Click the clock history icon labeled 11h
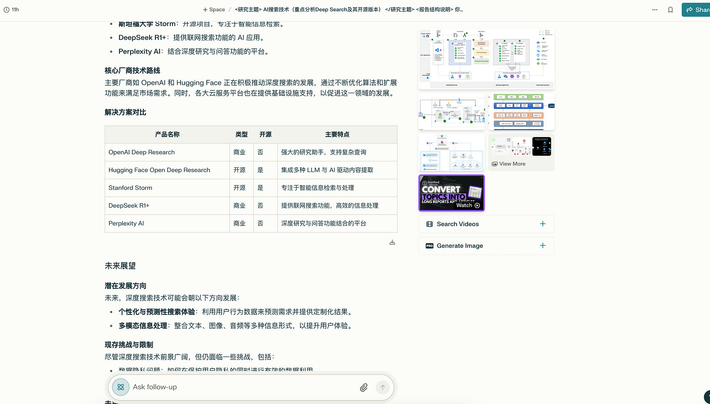The height and width of the screenshot is (404, 710). click(x=11, y=9)
